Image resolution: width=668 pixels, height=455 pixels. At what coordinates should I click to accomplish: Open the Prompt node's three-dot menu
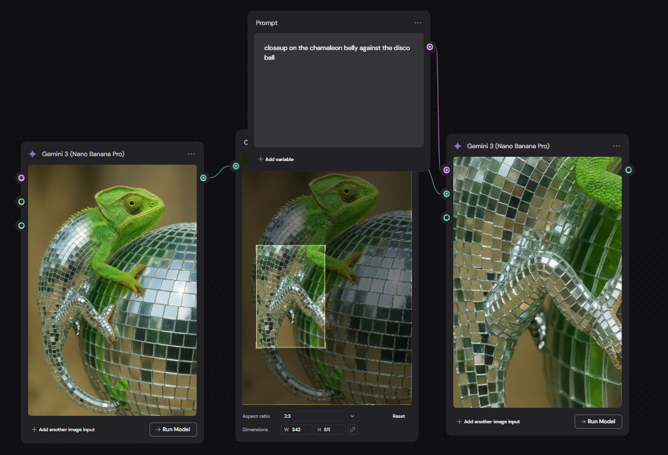point(417,23)
